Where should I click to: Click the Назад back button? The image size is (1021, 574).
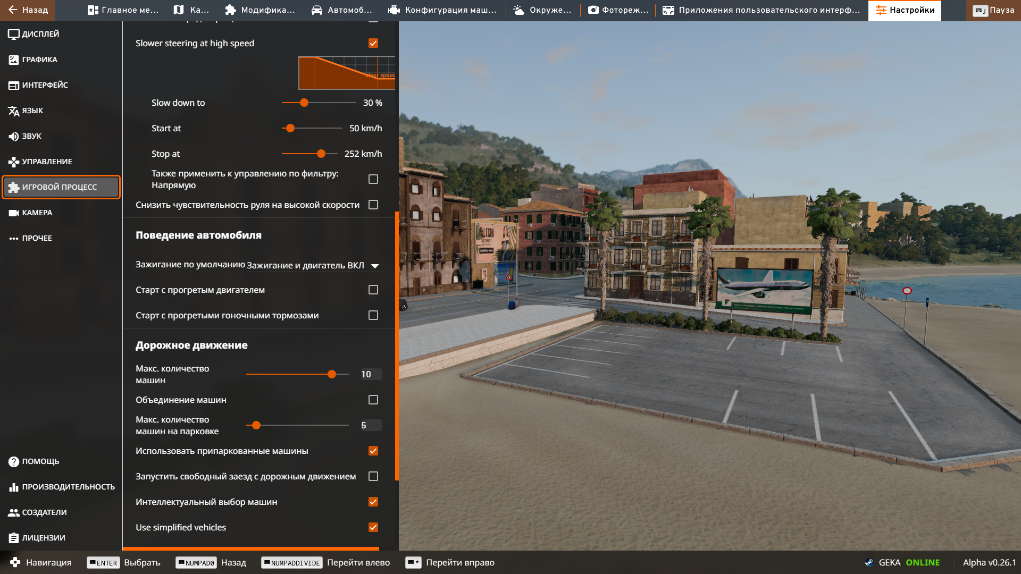[28, 10]
